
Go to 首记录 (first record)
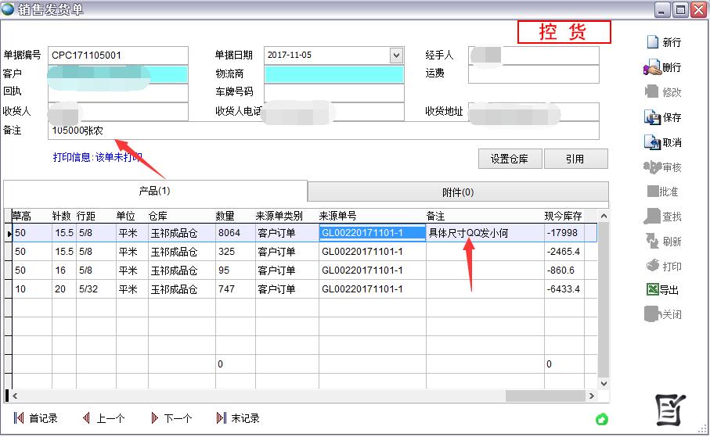pos(37,418)
